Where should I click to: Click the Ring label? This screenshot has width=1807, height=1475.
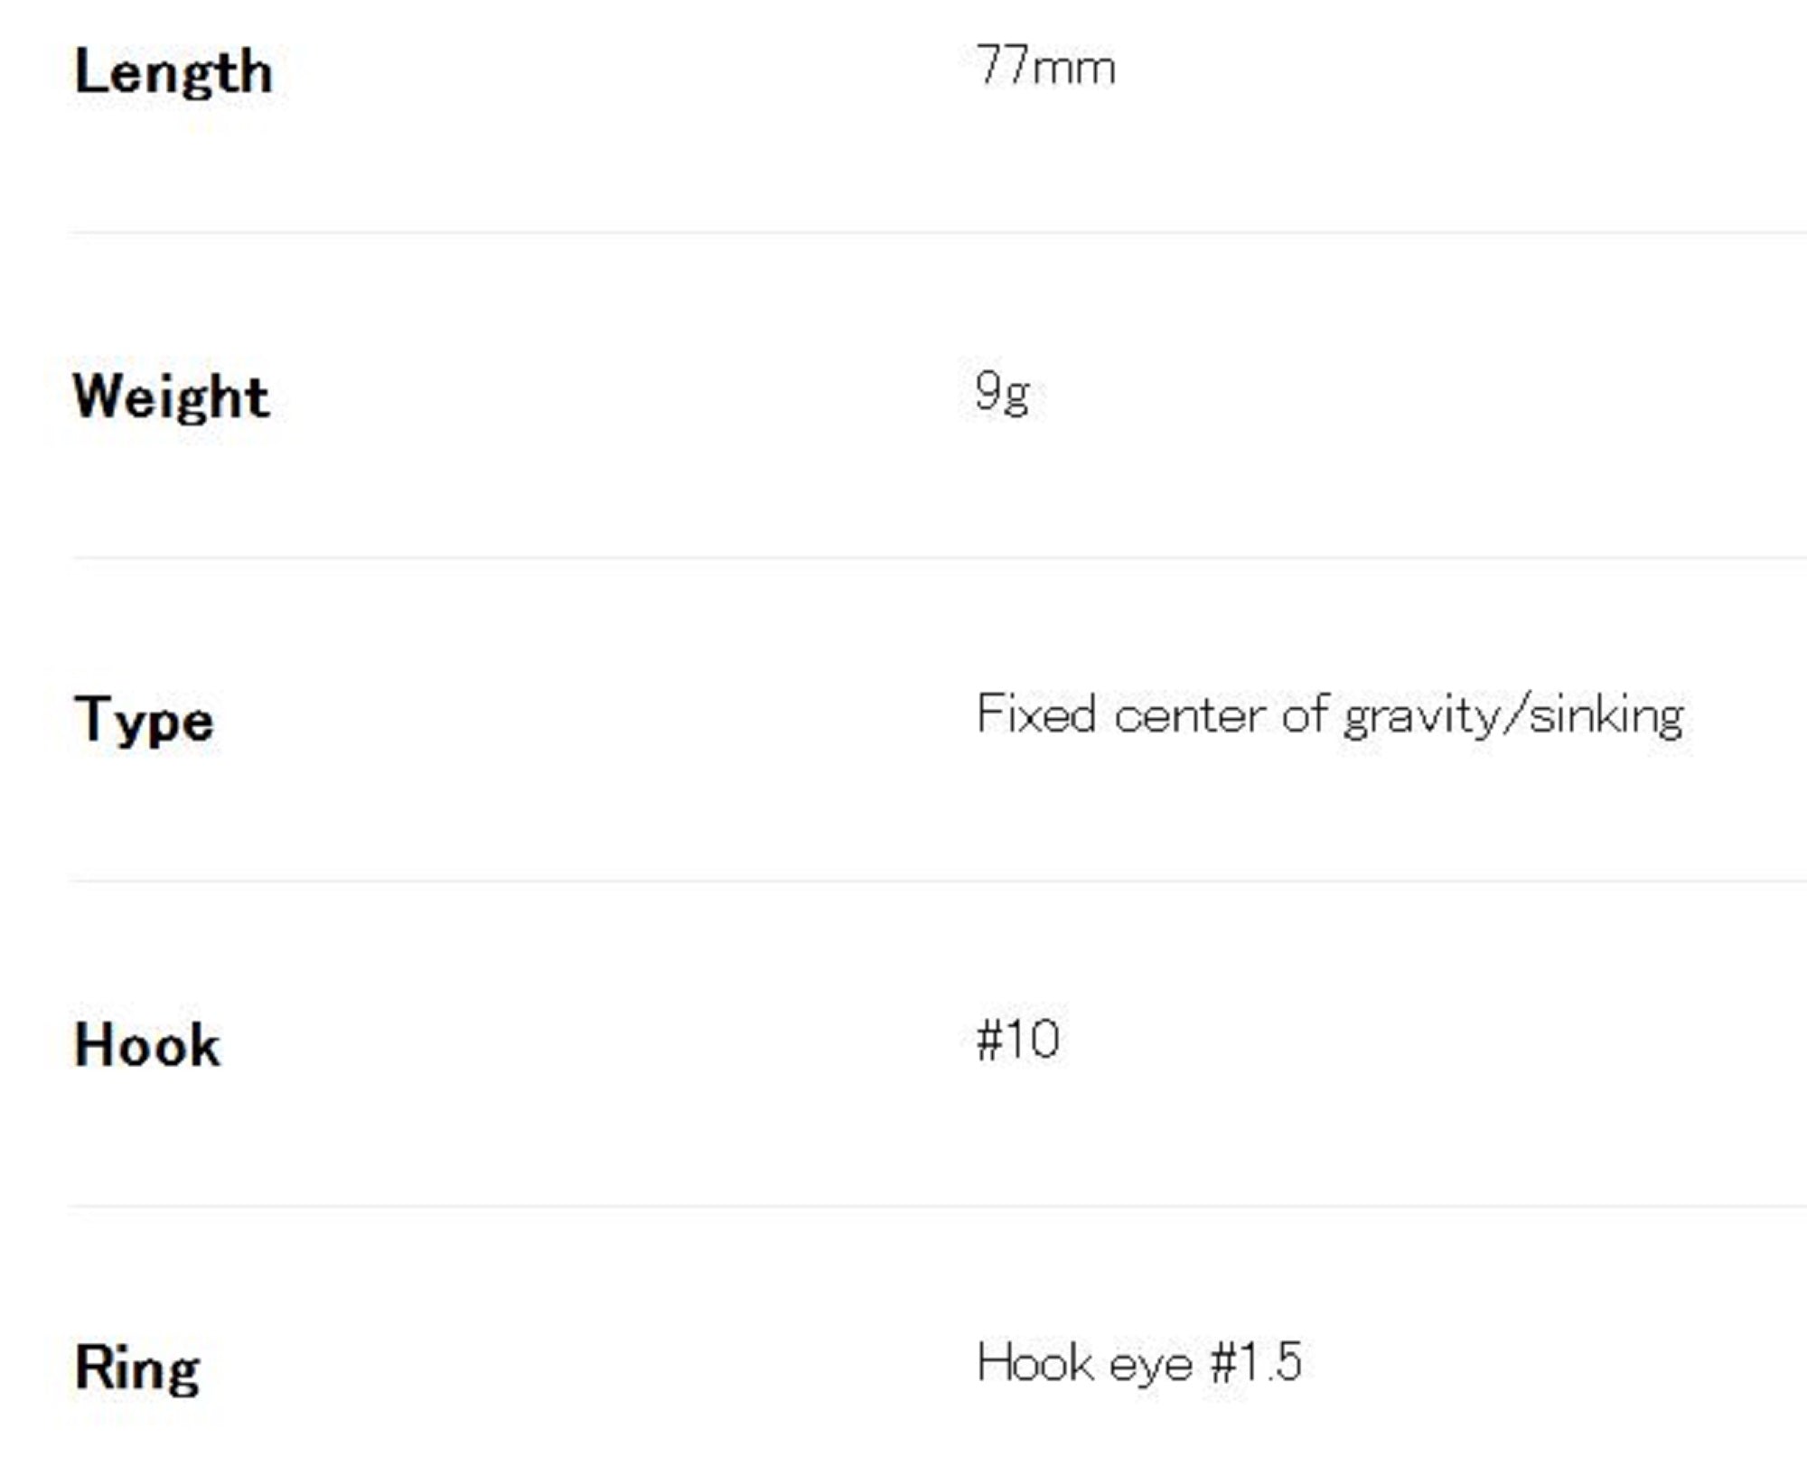coord(137,1368)
